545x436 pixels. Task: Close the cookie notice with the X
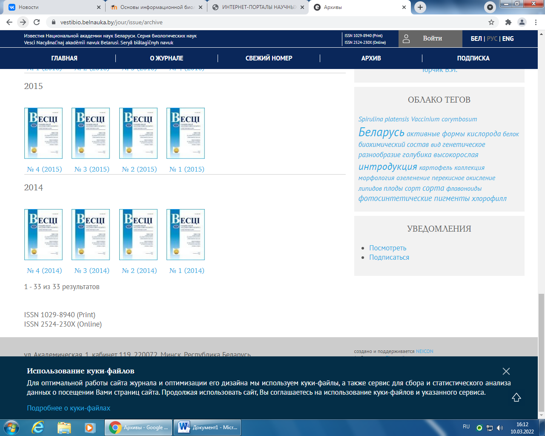click(506, 371)
